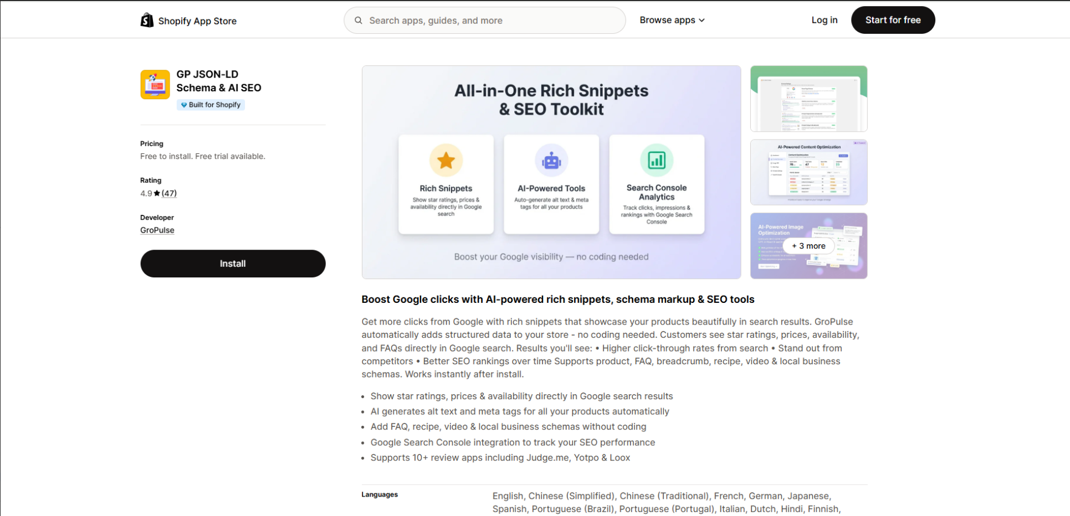Click the Built for Shopify badge
Image resolution: width=1070 pixels, height=516 pixels.
click(x=211, y=105)
